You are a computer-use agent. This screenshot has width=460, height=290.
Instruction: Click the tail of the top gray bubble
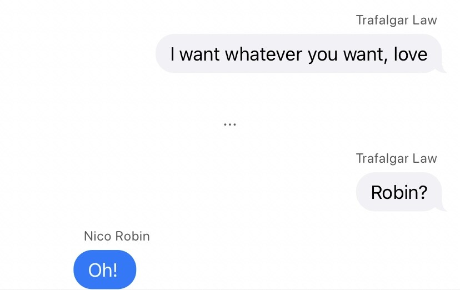443,70
